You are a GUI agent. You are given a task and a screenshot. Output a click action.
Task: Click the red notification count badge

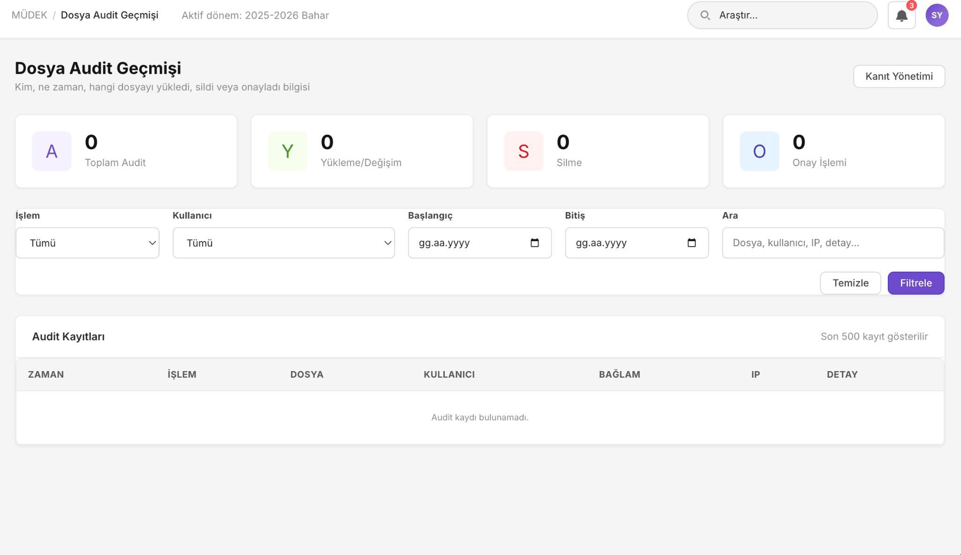pyautogui.click(x=911, y=6)
